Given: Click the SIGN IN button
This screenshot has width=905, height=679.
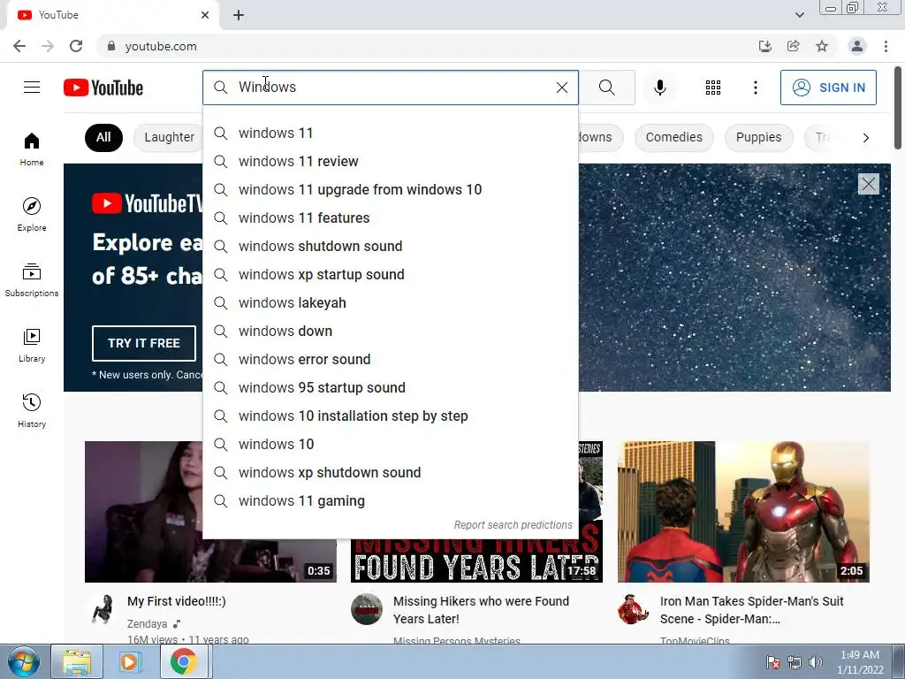Looking at the screenshot, I should coord(828,88).
